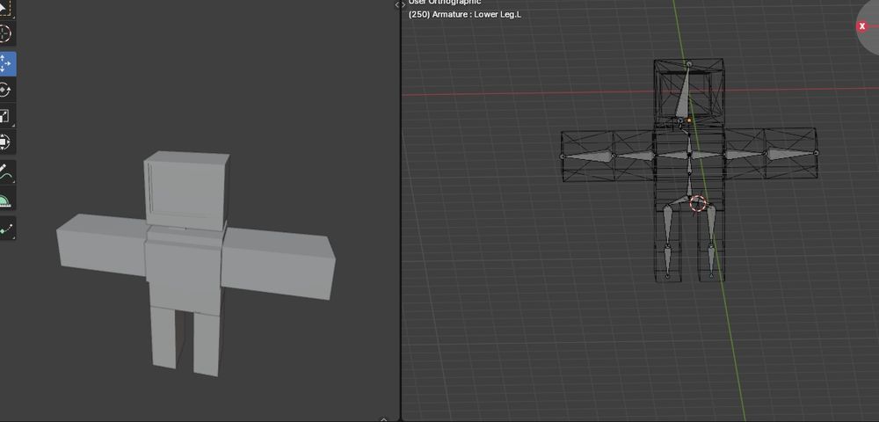Viewport: 879px width, 422px height.
Task: Select the lower leg bone on the viewer's right
Action: click(x=711, y=260)
